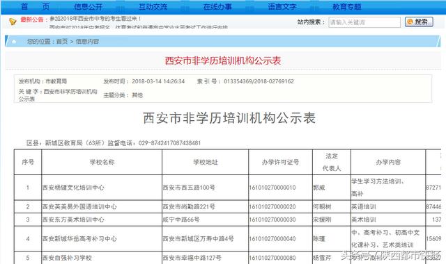446x264 pixels.
Task: Select the 主题分类 其他 value
Action: (x=137, y=95)
